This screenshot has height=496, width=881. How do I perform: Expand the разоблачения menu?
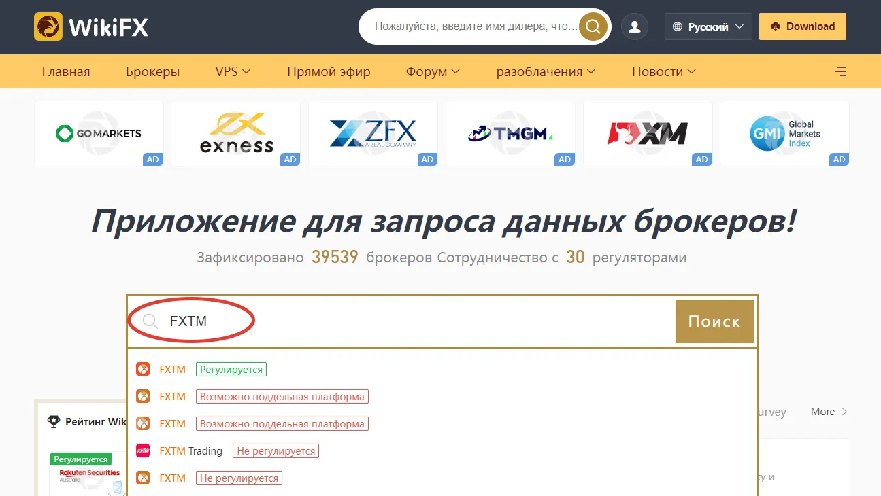click(546, 71)
